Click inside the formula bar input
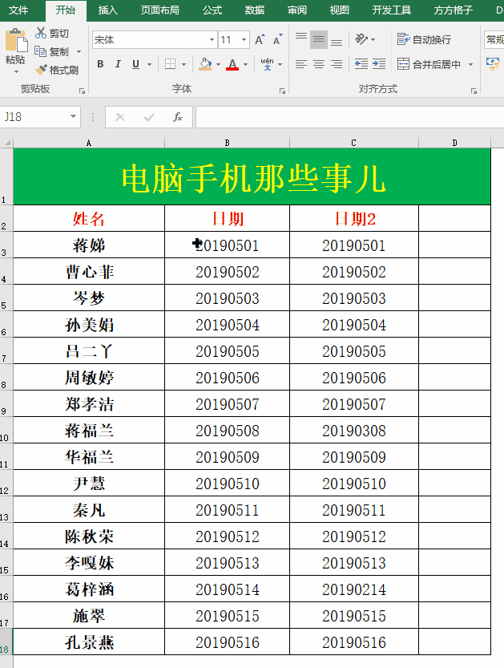 [349, 117]
